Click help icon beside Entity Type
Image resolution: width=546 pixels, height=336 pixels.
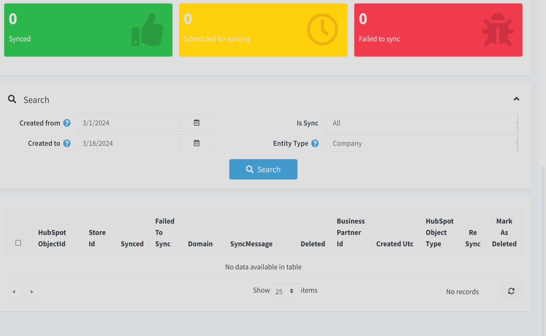(x=315, y=144)
